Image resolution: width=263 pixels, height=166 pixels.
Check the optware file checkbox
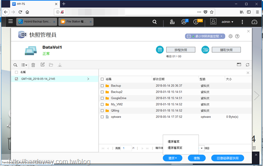tap(102, 117)
